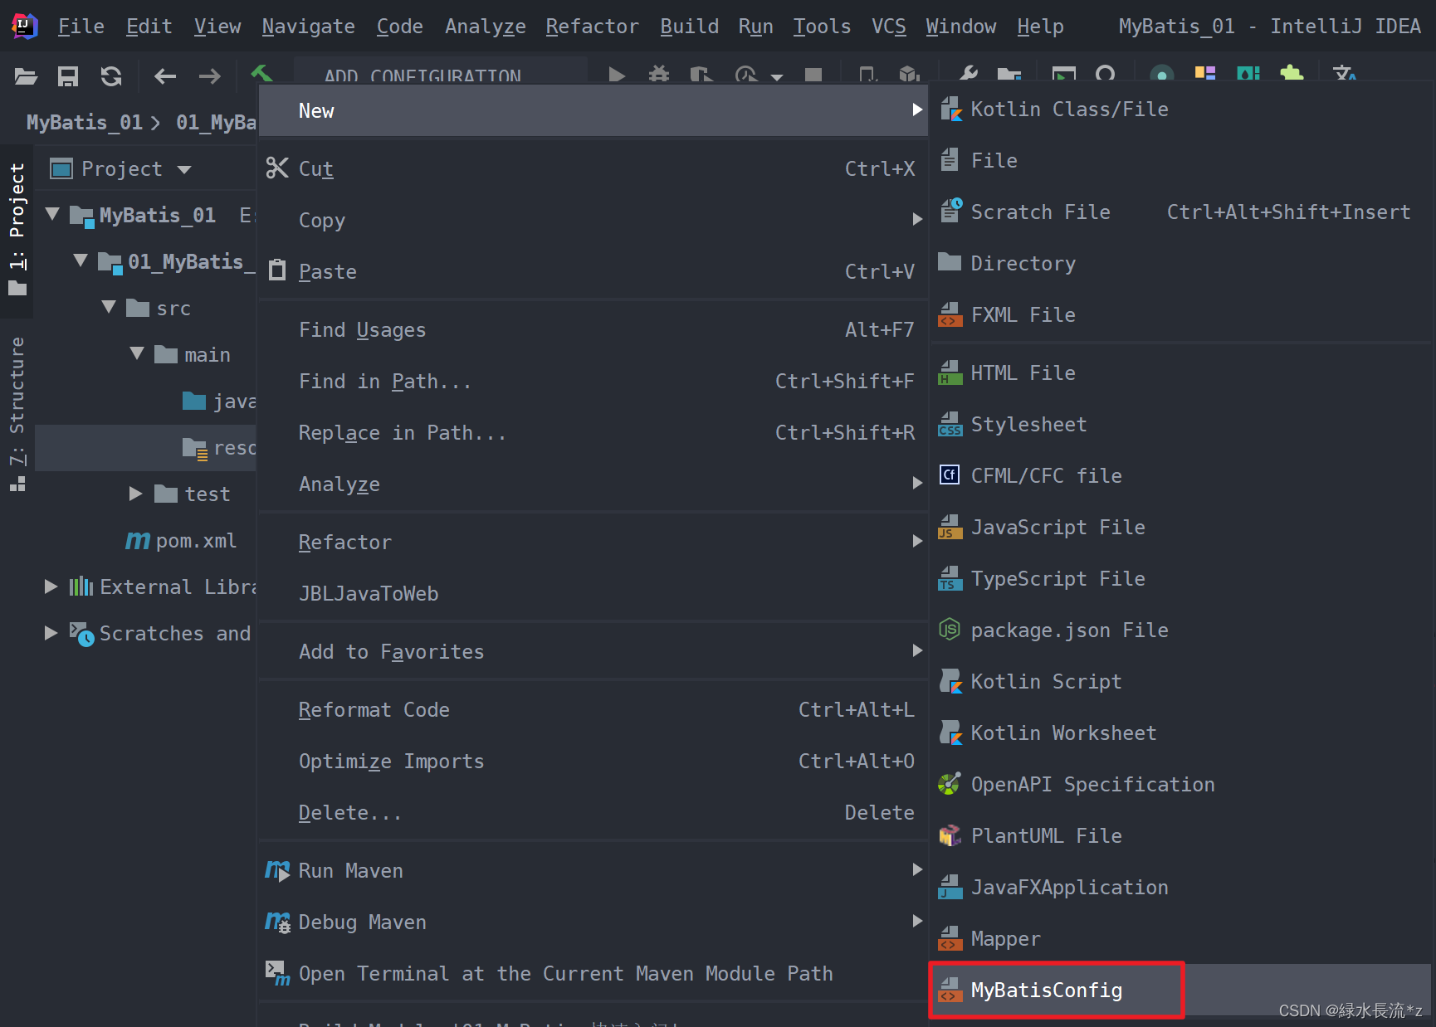Expand External Libraries node
Screen dimensions: 1436x1027
[51, 587]
